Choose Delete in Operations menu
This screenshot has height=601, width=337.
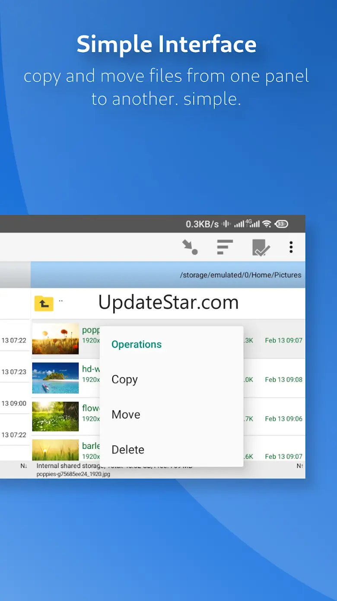[127, 449]
